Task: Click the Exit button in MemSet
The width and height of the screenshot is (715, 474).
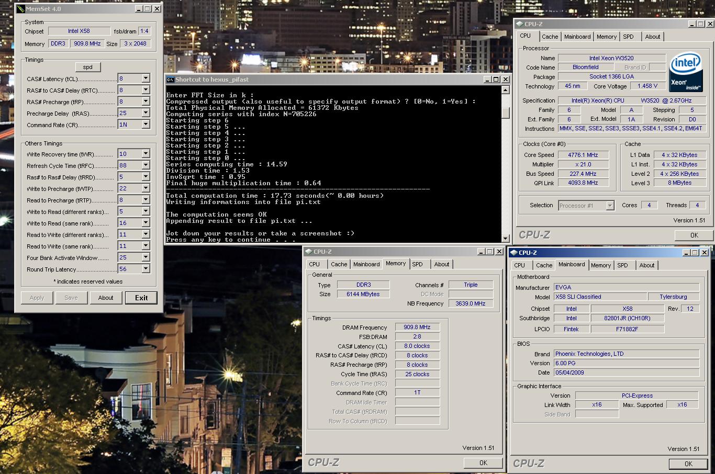Action: point(141,298)
